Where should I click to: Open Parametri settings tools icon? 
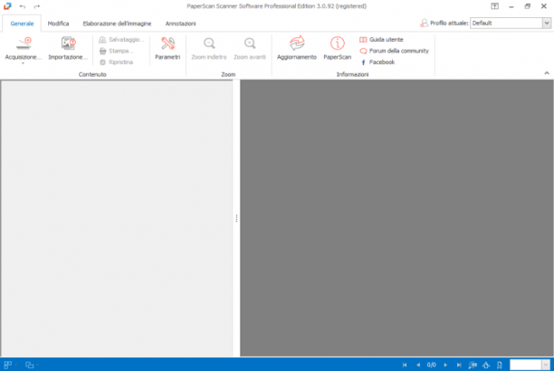point(167,48)
